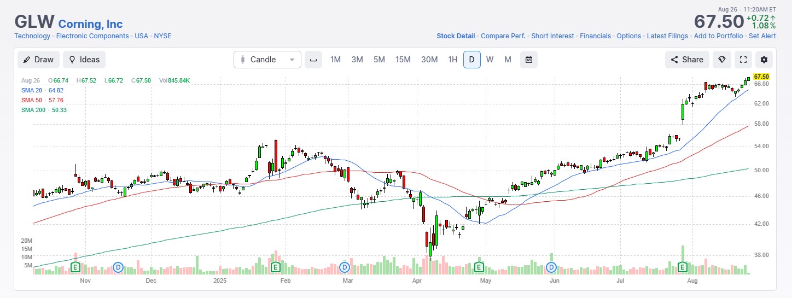Click the dividend D marker near March
792x298 pixels.
pos(345,267)
